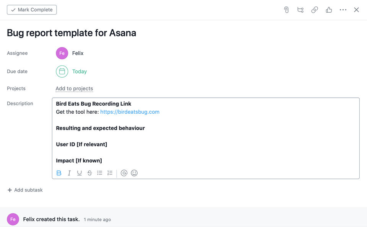Like this task with thumbs-up icon

(x=329, y=10)
